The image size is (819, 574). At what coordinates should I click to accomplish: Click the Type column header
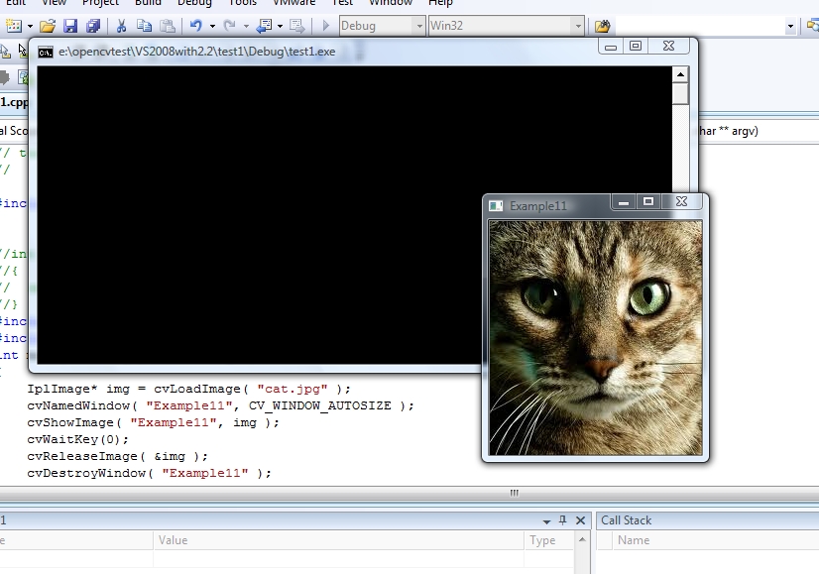click(549, 540)
